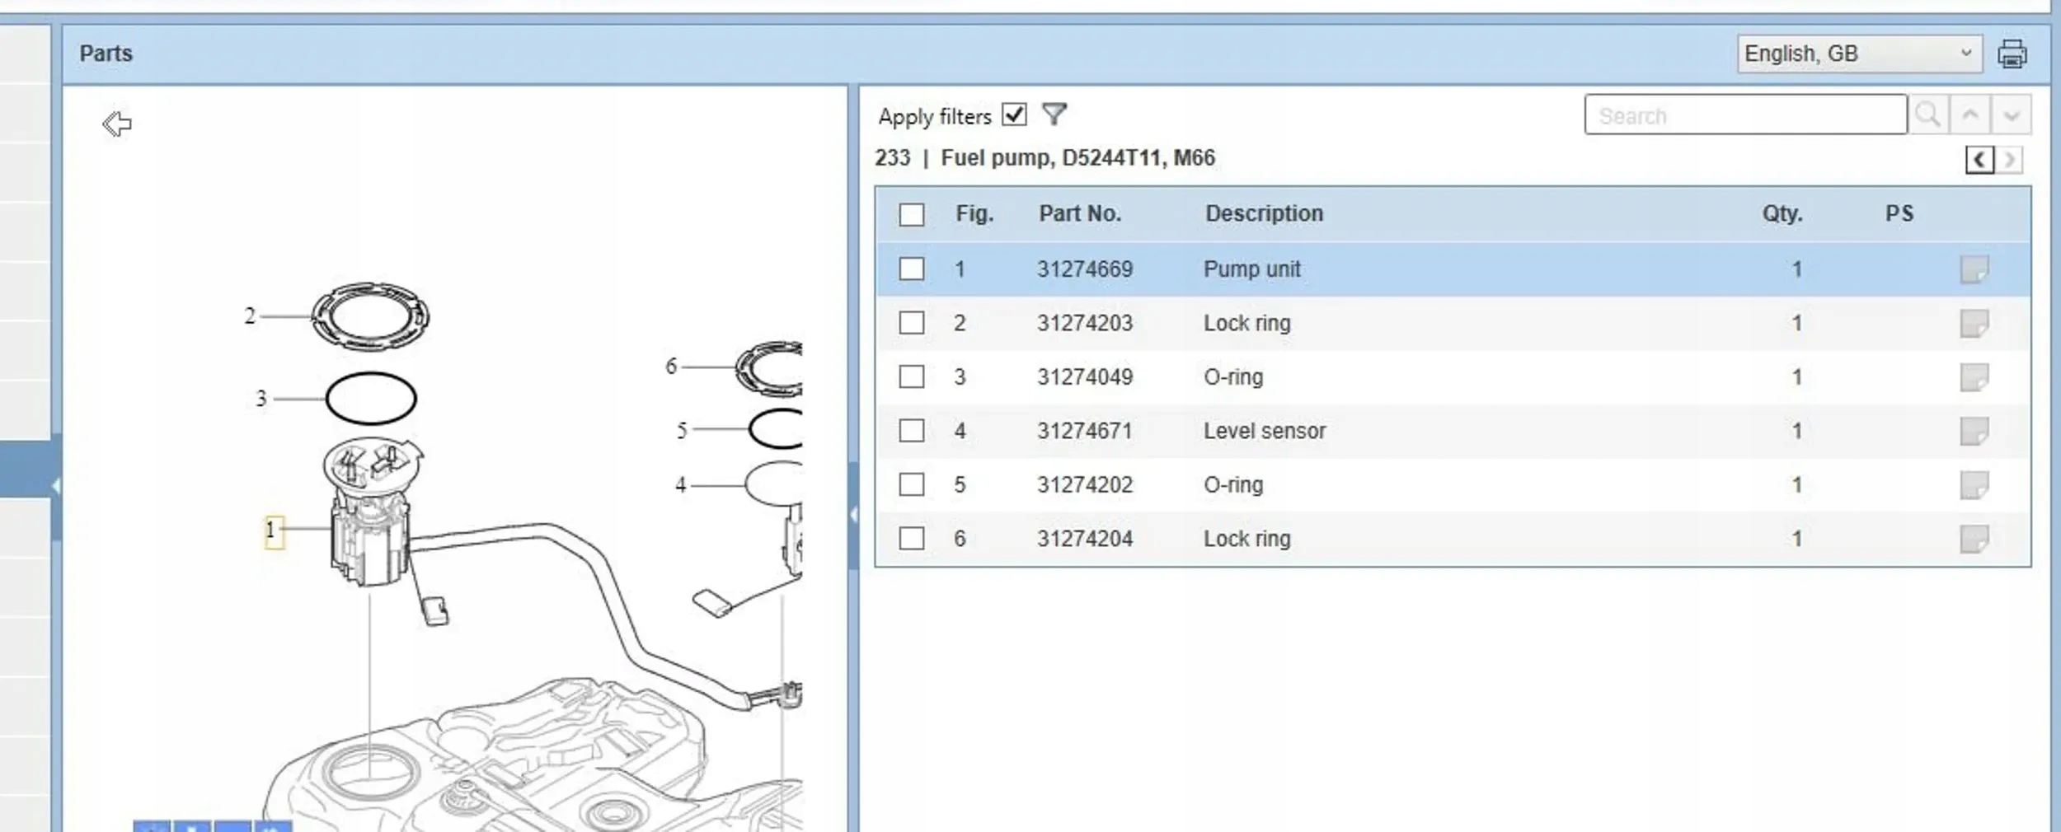
Task: Print the parts list
Action: coord(2012,54)
